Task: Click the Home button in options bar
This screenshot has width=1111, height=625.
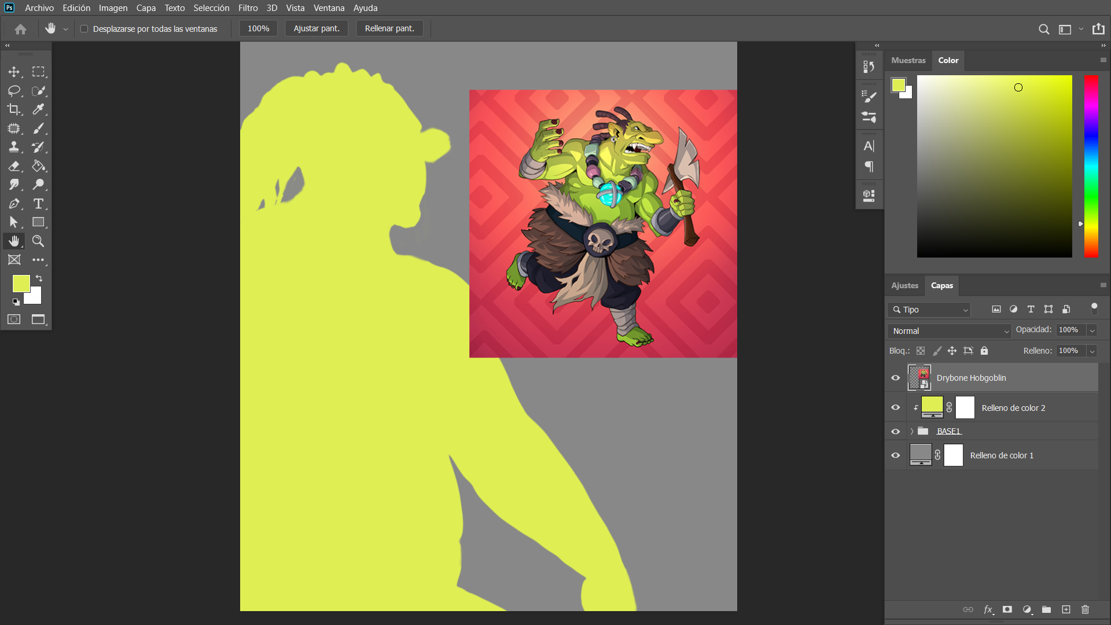Action: click(21, 29)
